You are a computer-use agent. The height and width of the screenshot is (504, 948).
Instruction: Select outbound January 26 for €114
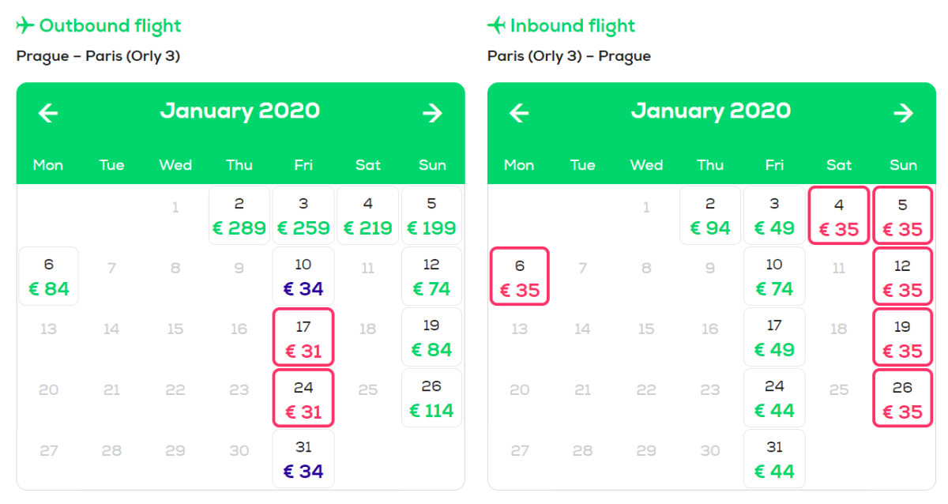pyautogui.click(x=431, y=399)
